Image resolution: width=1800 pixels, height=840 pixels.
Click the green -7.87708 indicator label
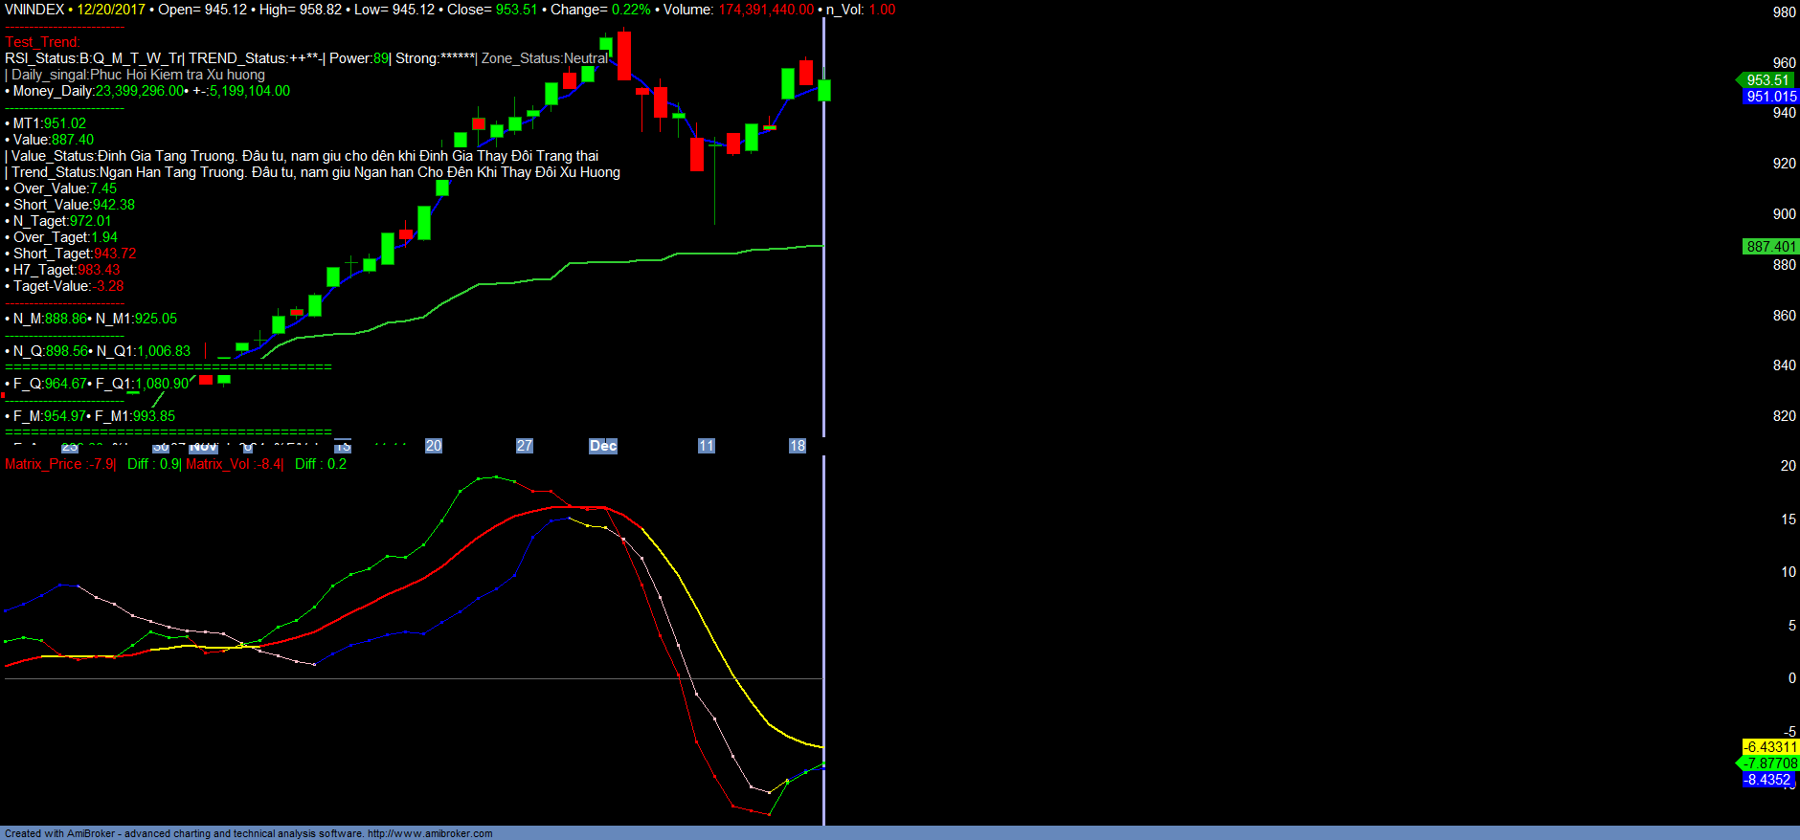tap(1769, 763)
